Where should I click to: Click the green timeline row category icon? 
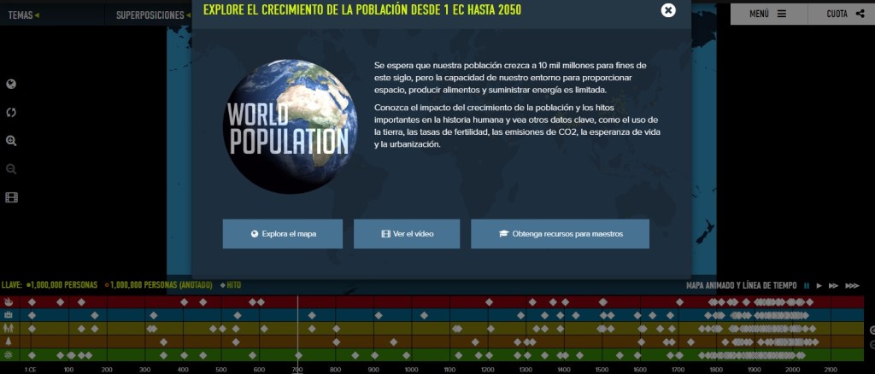pos(8,354)
